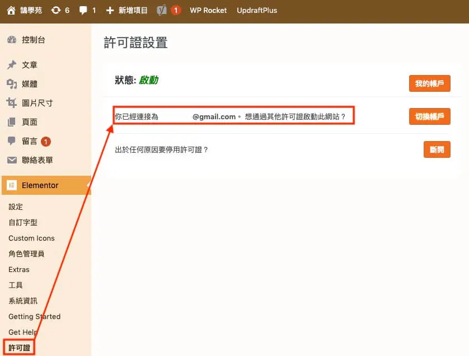The width and height of the screenshot is (469, 356).
Task: Click the Yoast notification badge showing 1
Action: [x=176, y=11]
